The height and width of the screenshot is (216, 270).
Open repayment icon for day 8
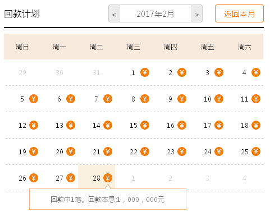click(x=145, y=99)
